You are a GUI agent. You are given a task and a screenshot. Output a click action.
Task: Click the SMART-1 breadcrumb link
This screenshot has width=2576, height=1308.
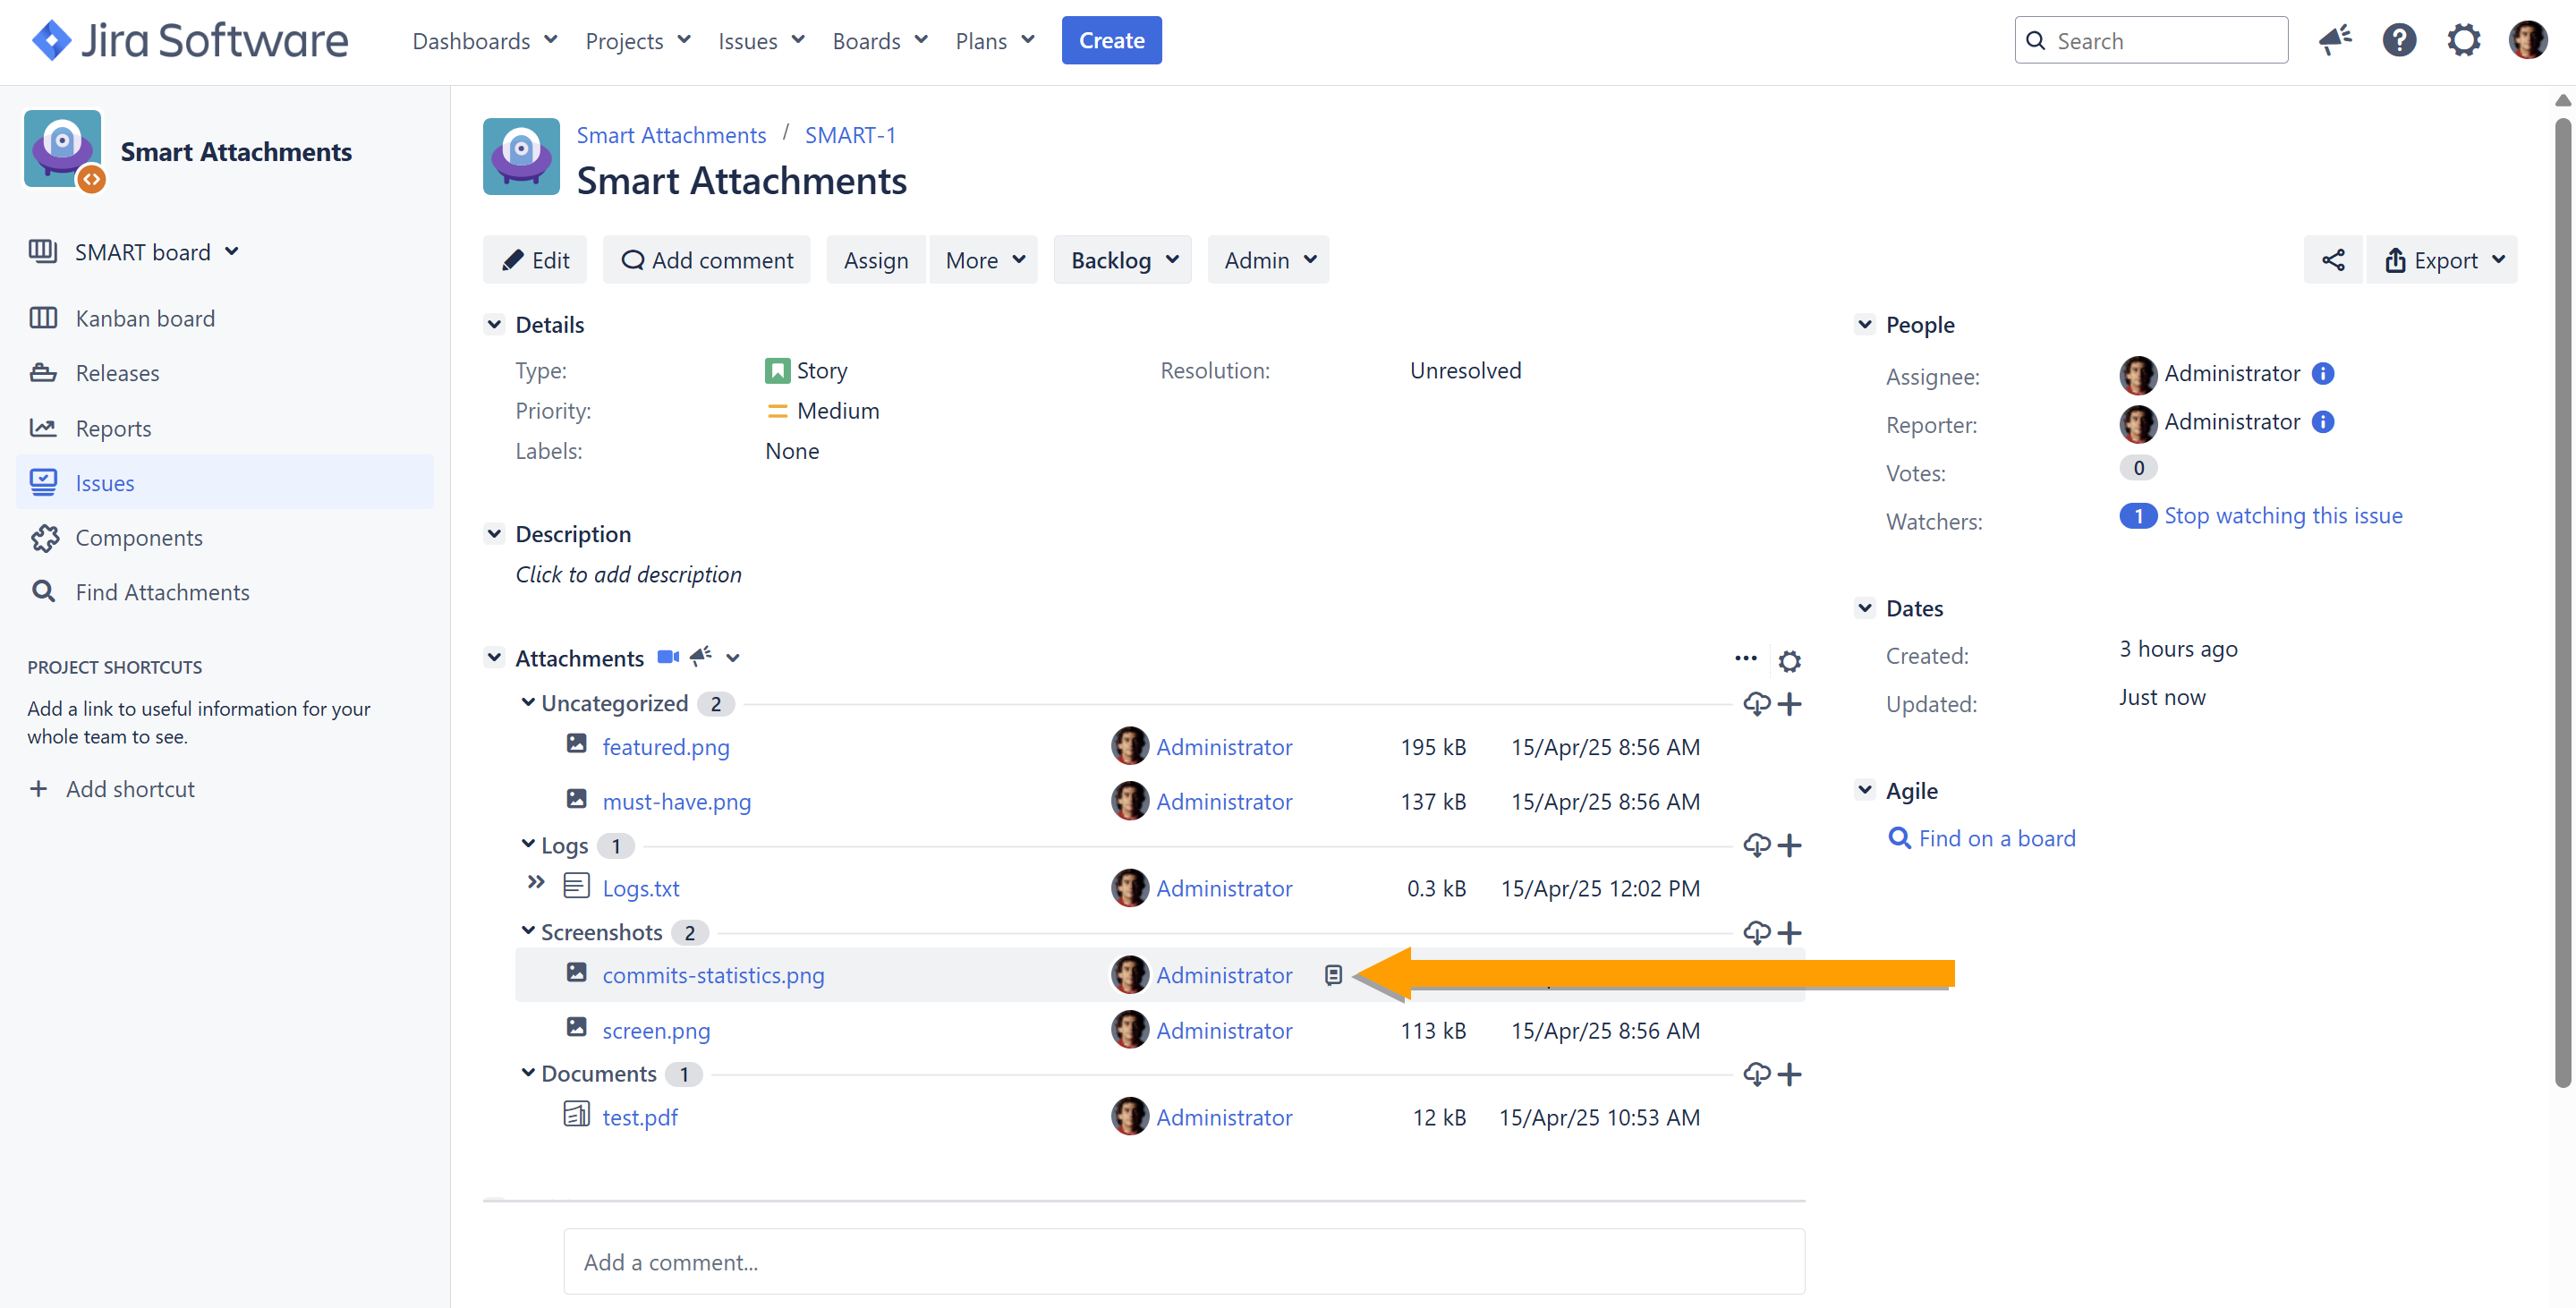850,134
